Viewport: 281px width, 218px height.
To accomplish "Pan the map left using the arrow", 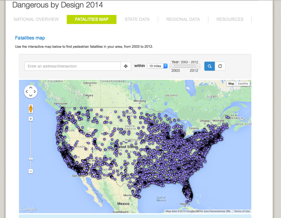I will (27, 92).
